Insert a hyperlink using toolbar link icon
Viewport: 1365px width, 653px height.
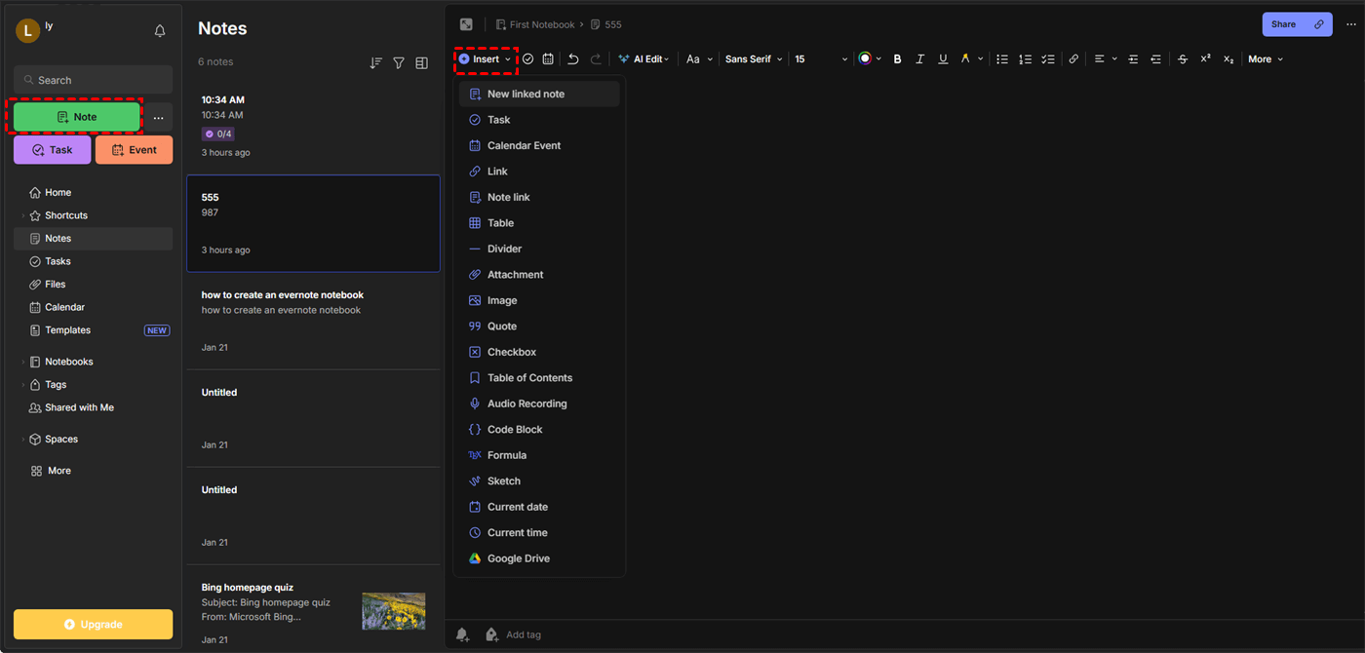1073,59
